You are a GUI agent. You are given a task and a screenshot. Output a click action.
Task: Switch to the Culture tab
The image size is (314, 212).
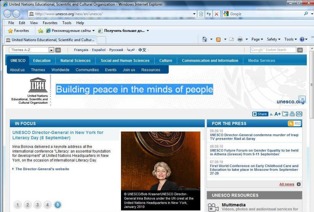click(x=166, y=61)
